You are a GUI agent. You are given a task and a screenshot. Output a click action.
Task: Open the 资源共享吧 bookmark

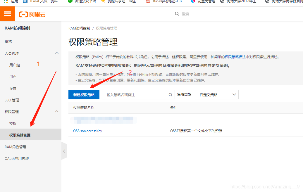click(120, 1)
